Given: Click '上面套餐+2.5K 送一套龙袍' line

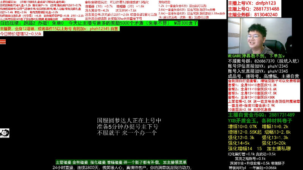Looking at the screenshot, I should pyautogui.click(x=264, y=101).
